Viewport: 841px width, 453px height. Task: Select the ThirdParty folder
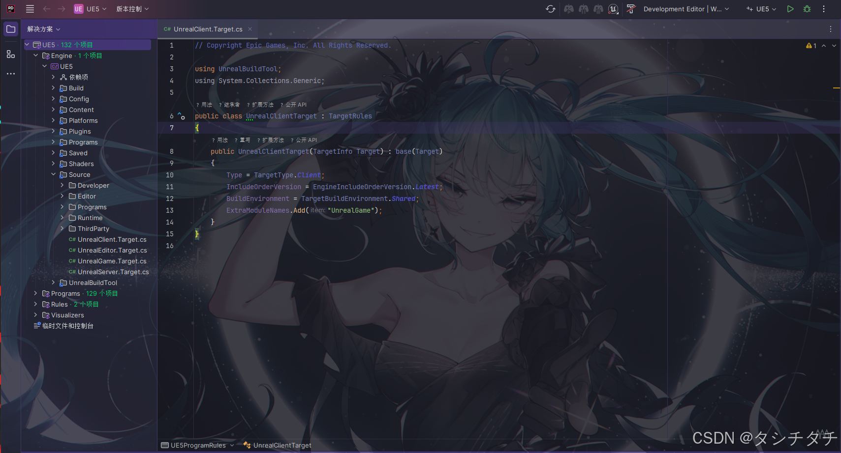point(93,228)
